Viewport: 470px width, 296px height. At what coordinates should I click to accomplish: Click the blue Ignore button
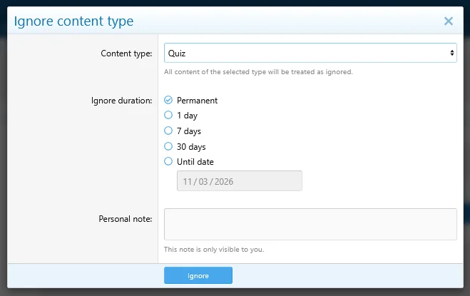[198, 275]
